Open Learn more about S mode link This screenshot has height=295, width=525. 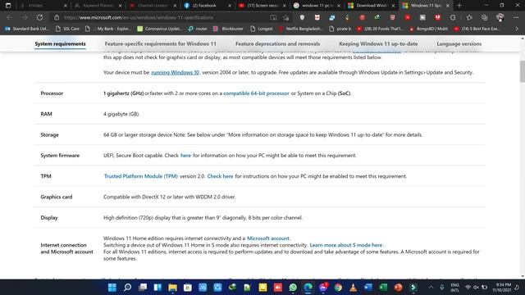[x=346, y=245]
